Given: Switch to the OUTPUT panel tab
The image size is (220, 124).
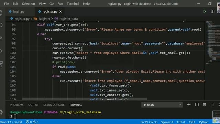Looking at the screenshot, I should (x=33, y=105).
